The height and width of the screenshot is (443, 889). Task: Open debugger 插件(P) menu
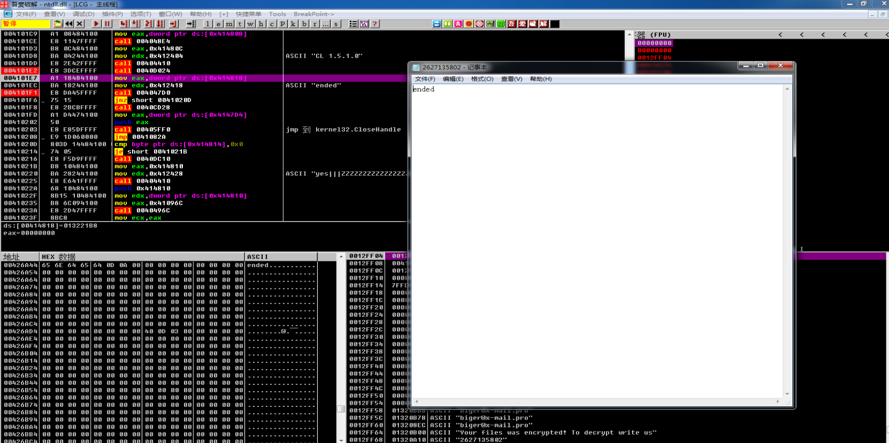pyautogui.click(x=112, y=14)
